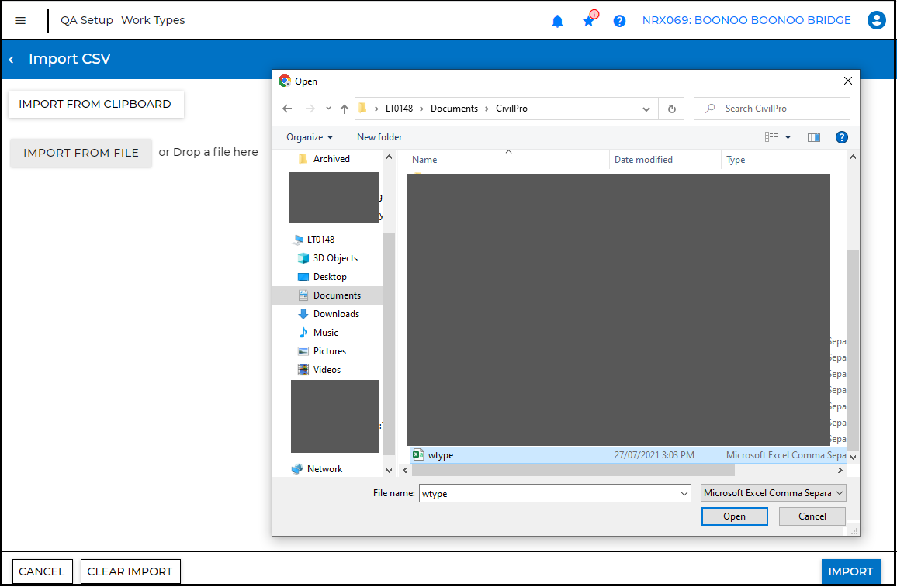Viewport: 897px width, 587px height.
Task: Open notifications bell
Action: point(557,21)
